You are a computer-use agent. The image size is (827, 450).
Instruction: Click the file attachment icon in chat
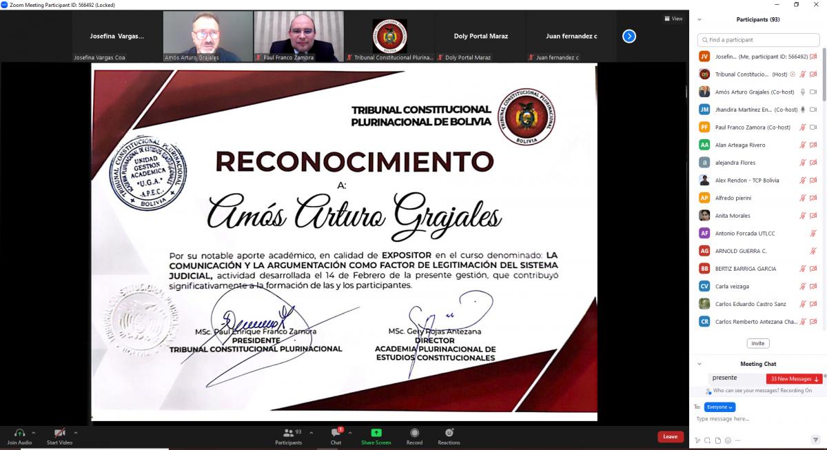pyautogui.click(x=717, y=440)
